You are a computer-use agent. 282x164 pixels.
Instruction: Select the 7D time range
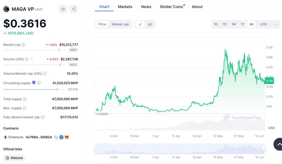pyautogui.click(x=225, y=24)
